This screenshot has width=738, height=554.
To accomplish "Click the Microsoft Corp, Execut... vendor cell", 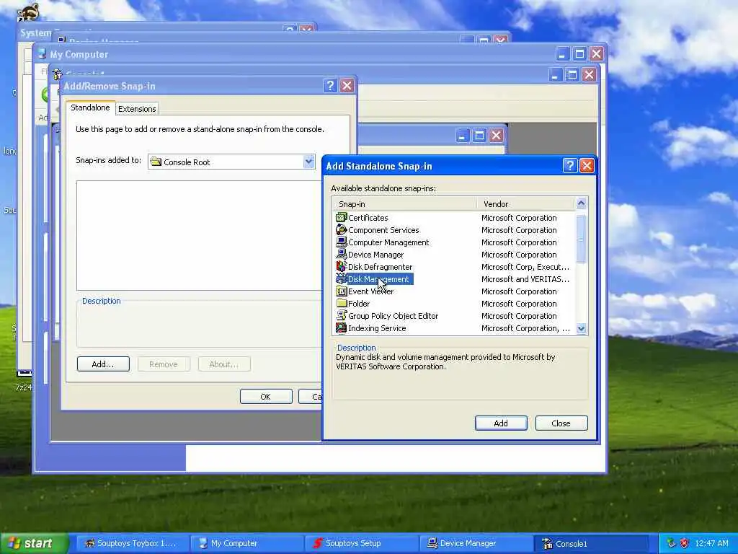I will (x=525, y=267).
